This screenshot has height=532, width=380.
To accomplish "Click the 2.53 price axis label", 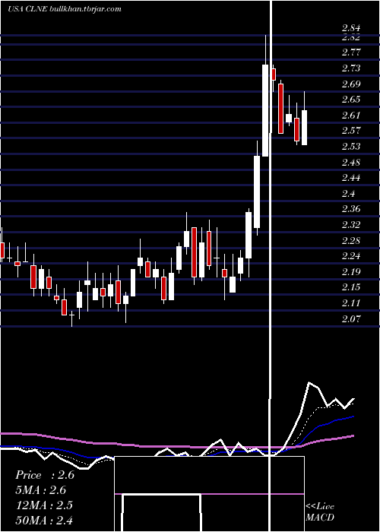I will coord(351,146).
